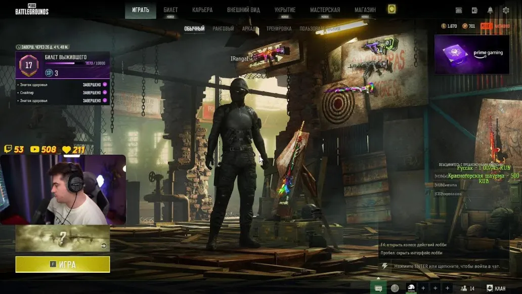Click the yellow ИГРА start button

(x=63, y=264)
